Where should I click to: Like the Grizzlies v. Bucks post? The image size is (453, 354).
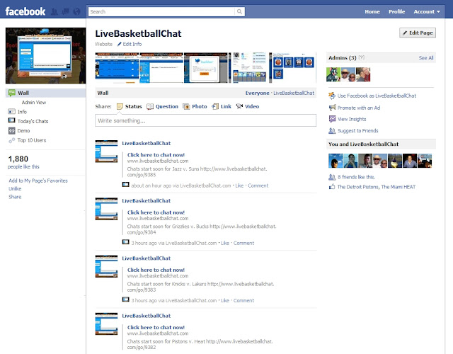pyautogui.click(x=225, y=243)
